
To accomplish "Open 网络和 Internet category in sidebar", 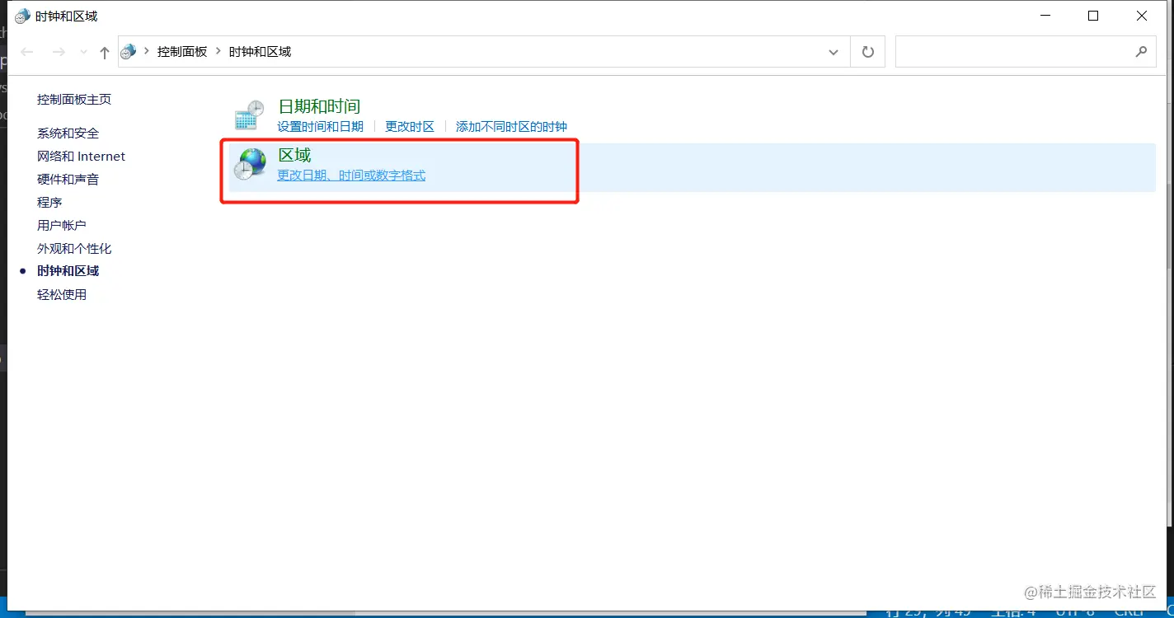I will [81, 157].
